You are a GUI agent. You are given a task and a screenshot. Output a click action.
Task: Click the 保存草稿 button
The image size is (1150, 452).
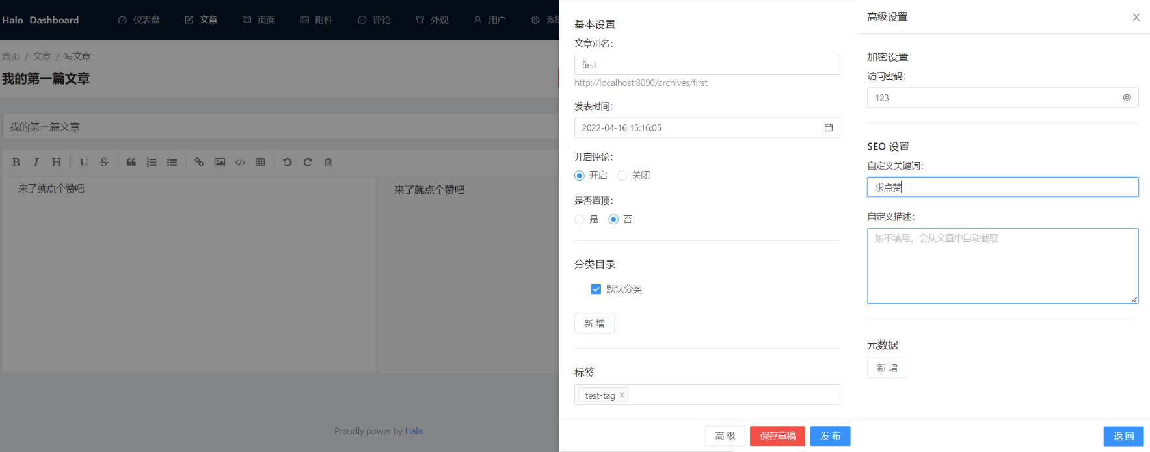pos(777,436)
